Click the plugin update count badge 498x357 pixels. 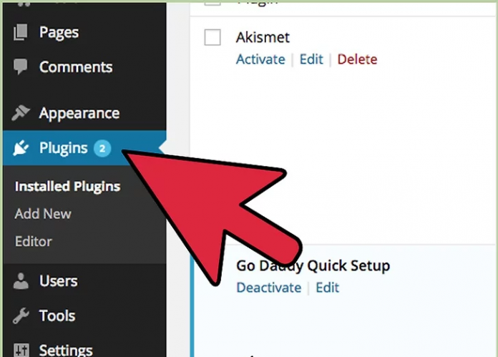102,148
